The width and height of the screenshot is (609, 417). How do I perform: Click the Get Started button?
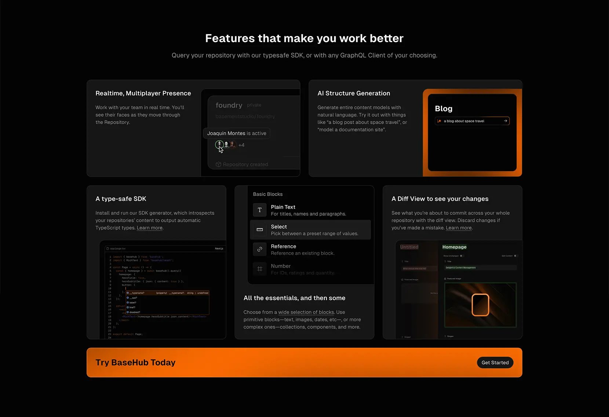pyautogui.click(x=495, y=362)
